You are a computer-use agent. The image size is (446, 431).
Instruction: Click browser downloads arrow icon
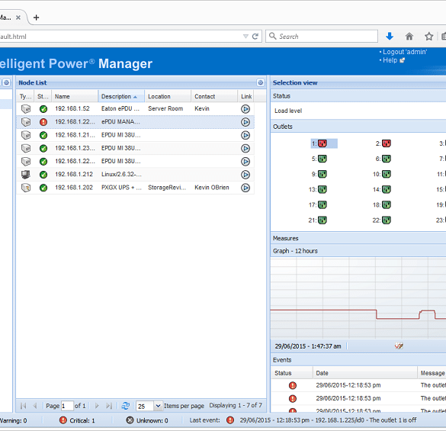390,36
